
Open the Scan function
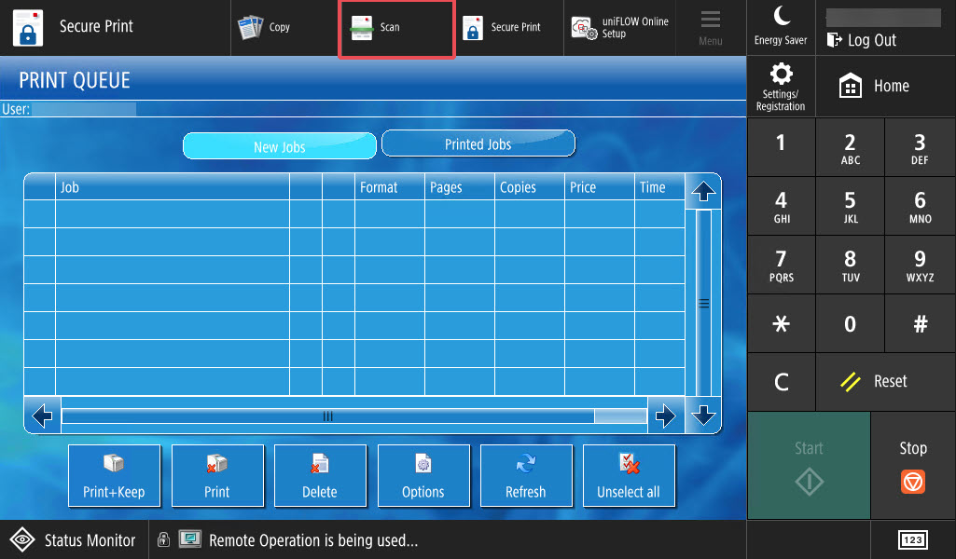(x=396, y=28)
